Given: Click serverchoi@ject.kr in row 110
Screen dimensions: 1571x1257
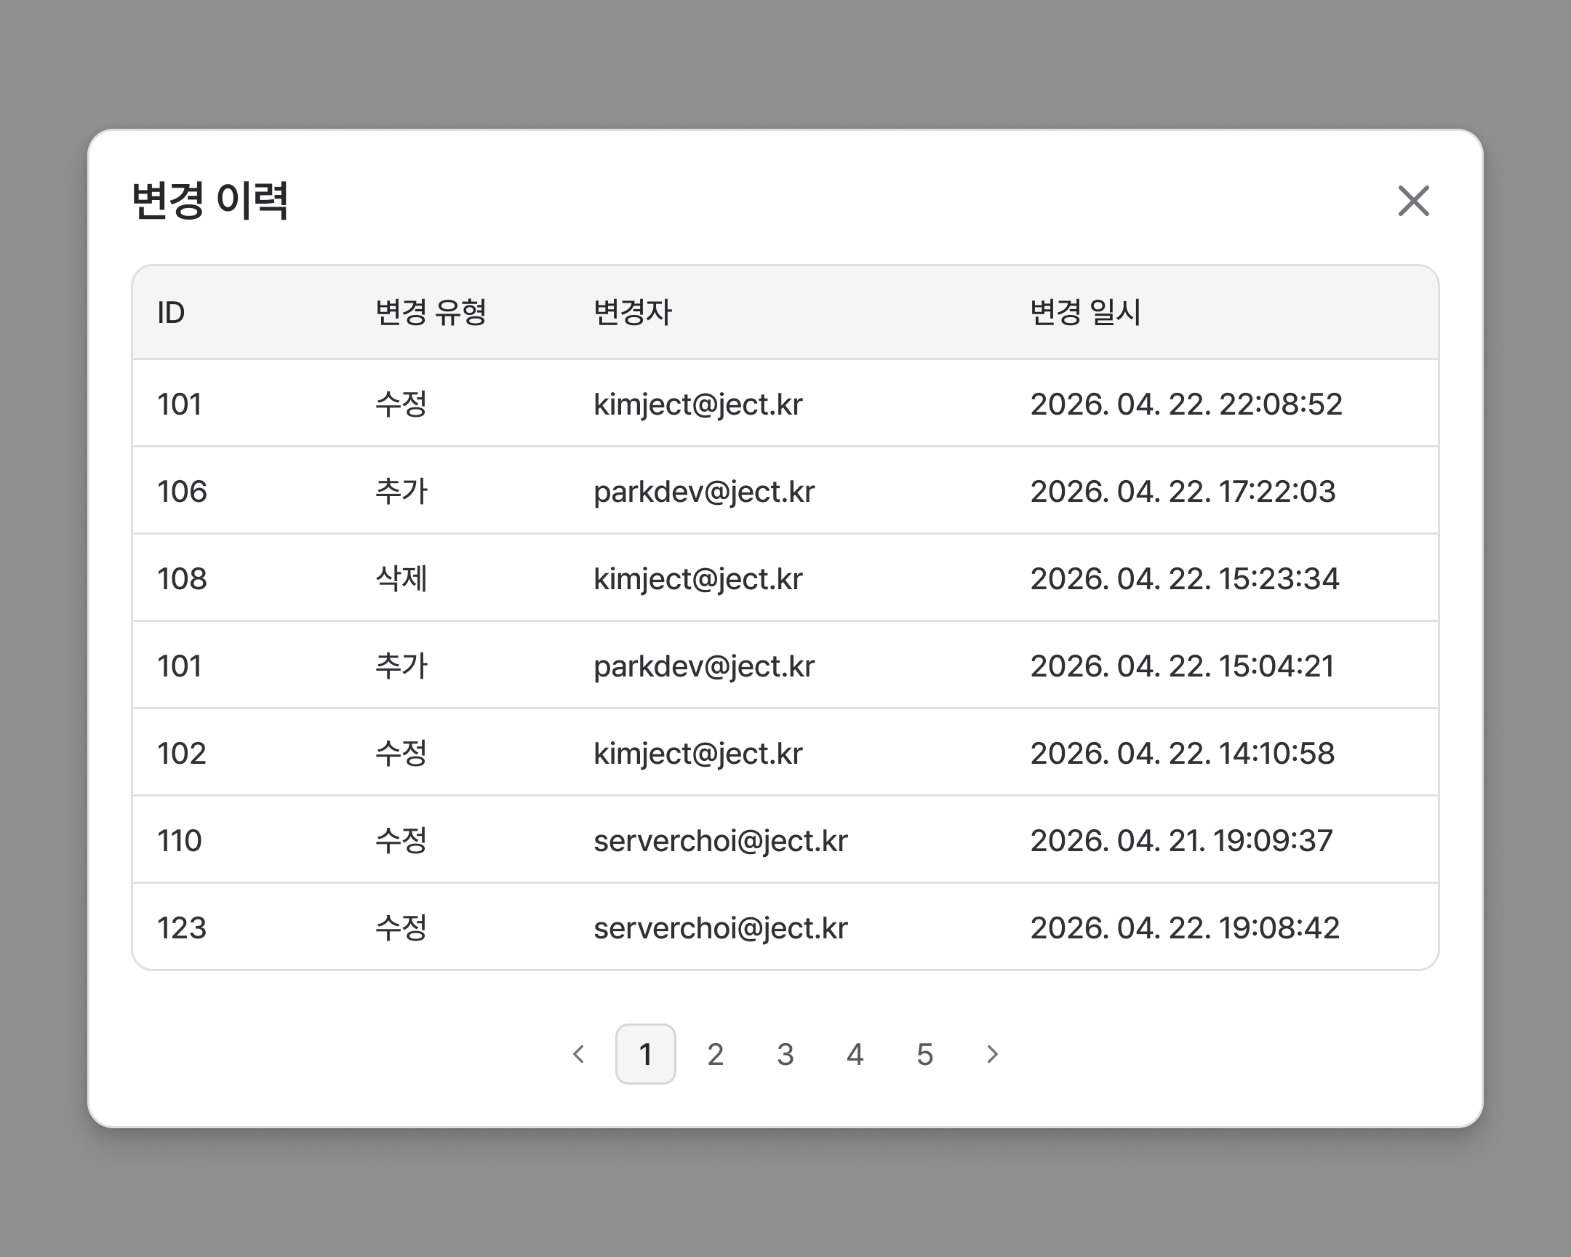Looking at the screenshot, I should pyautogui.click(x=721, y=842).
